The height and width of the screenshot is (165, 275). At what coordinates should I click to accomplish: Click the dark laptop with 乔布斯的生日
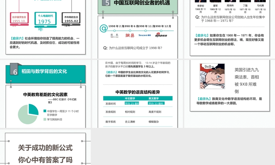pos(71,19)
